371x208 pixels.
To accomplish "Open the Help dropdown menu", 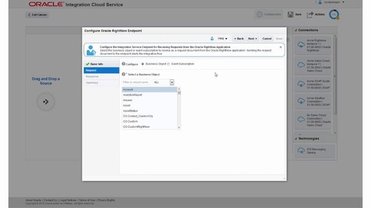I will (x=223, y=39).
